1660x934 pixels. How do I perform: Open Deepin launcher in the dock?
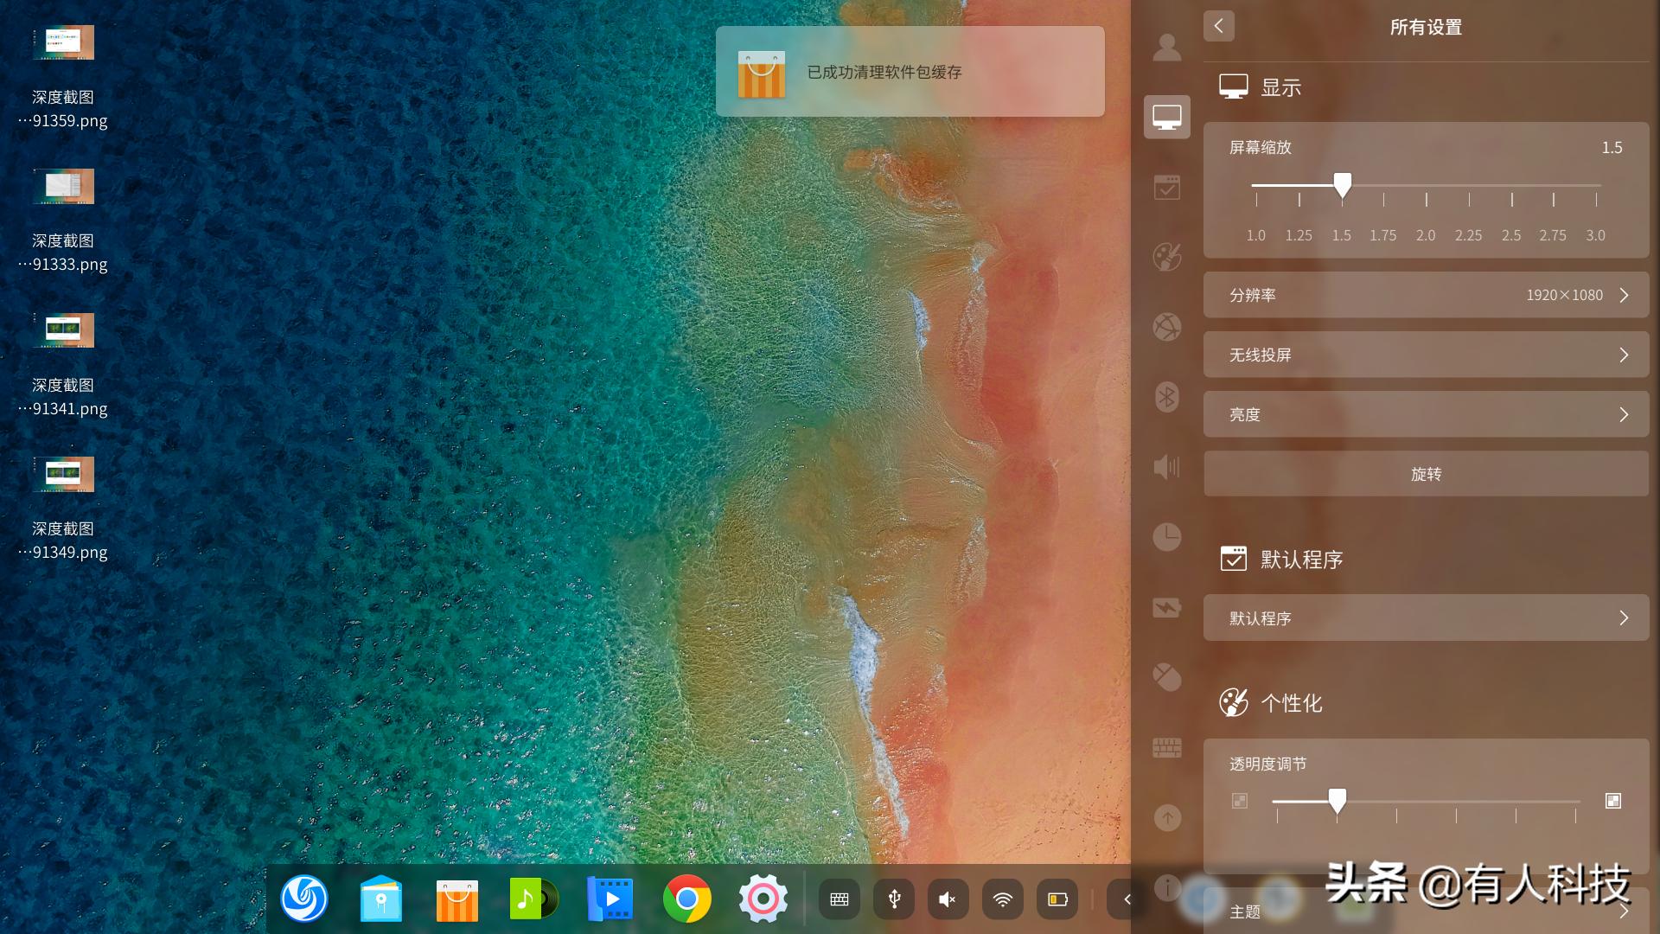304,899
